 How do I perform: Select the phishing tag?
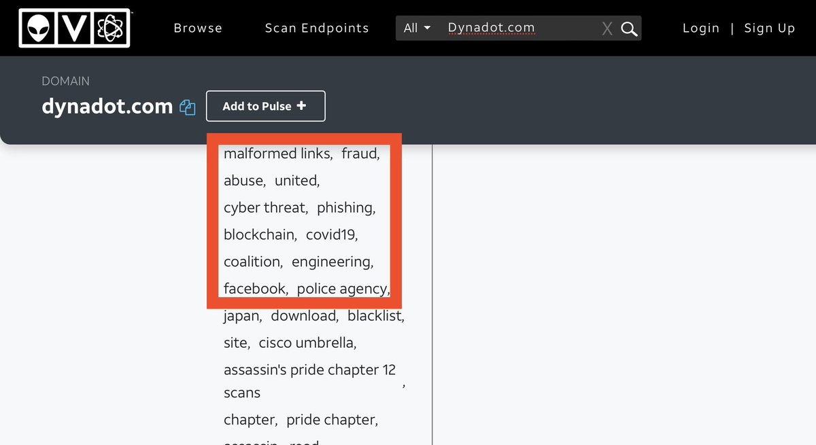pos(345,208)
